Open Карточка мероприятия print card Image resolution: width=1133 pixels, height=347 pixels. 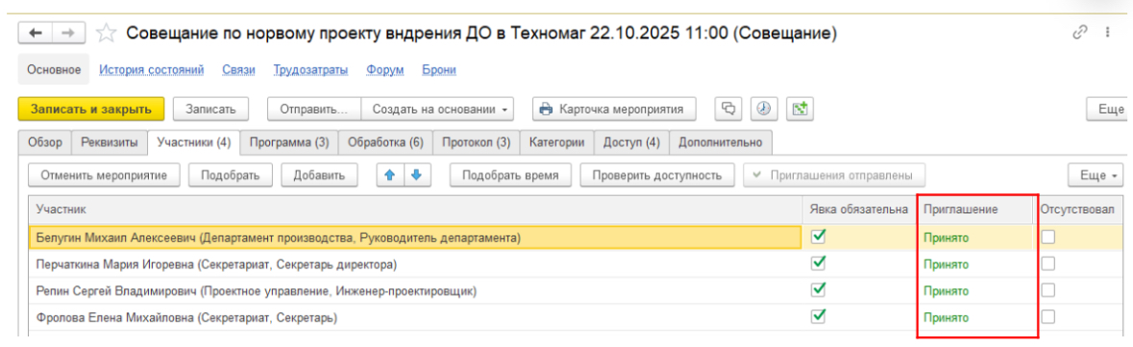(613, 110)
